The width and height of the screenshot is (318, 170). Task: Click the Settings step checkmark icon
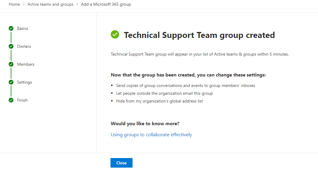[11, 82]
